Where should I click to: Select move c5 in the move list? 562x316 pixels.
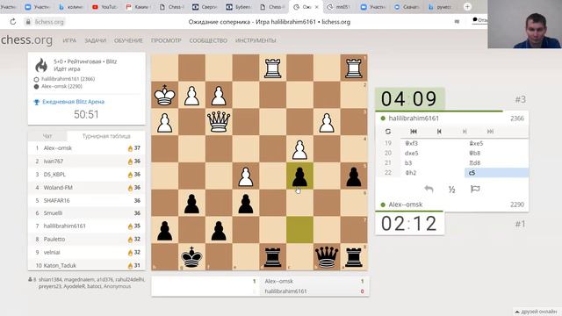496,173
